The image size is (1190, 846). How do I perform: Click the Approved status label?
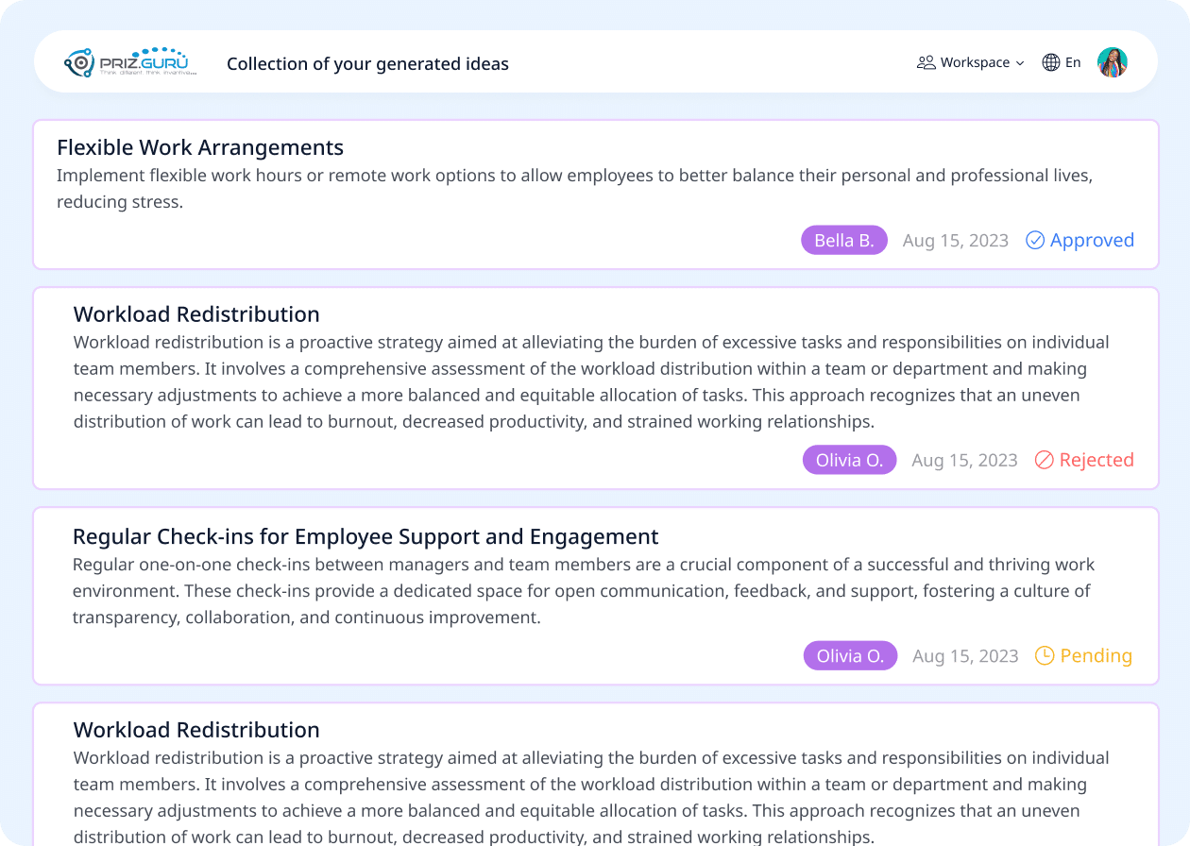(x=1092, y=240)
